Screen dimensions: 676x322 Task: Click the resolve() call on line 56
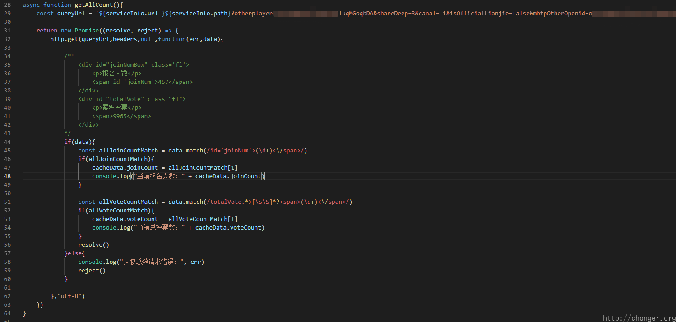[x=93, y=244]
